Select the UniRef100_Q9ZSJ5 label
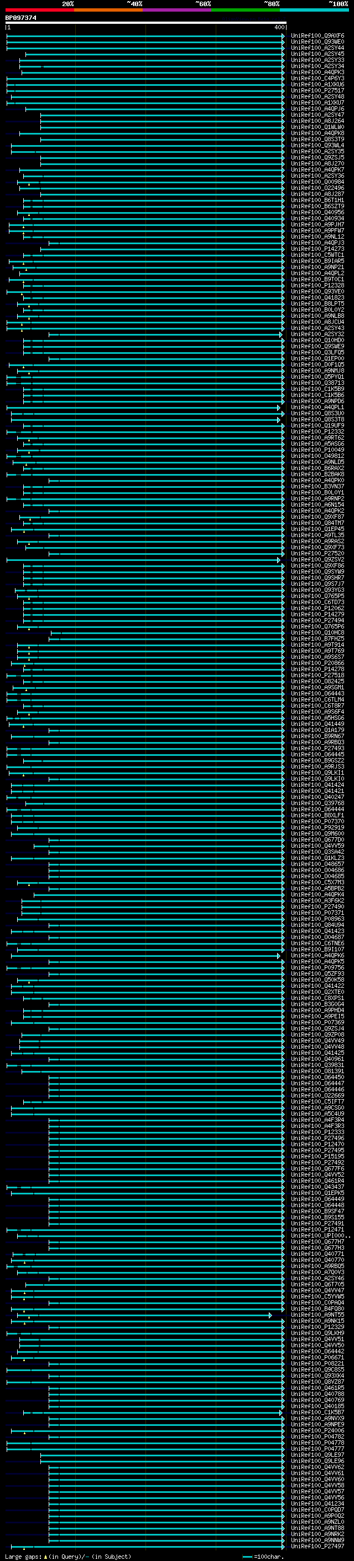Viewport: 354px width, 1561px height. click(317, 158)
